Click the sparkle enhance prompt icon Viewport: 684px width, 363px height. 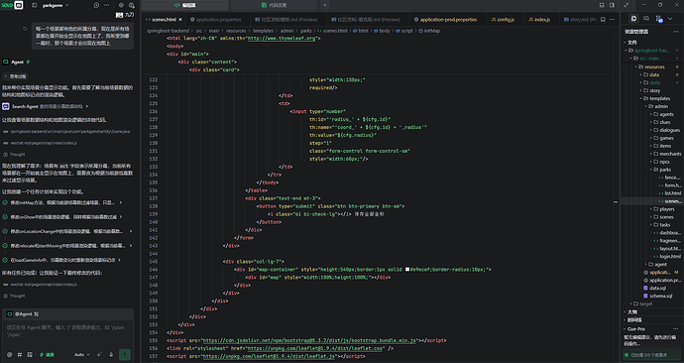coord(99,355)
